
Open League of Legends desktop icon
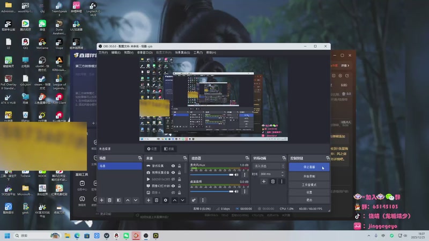(59, 82)
